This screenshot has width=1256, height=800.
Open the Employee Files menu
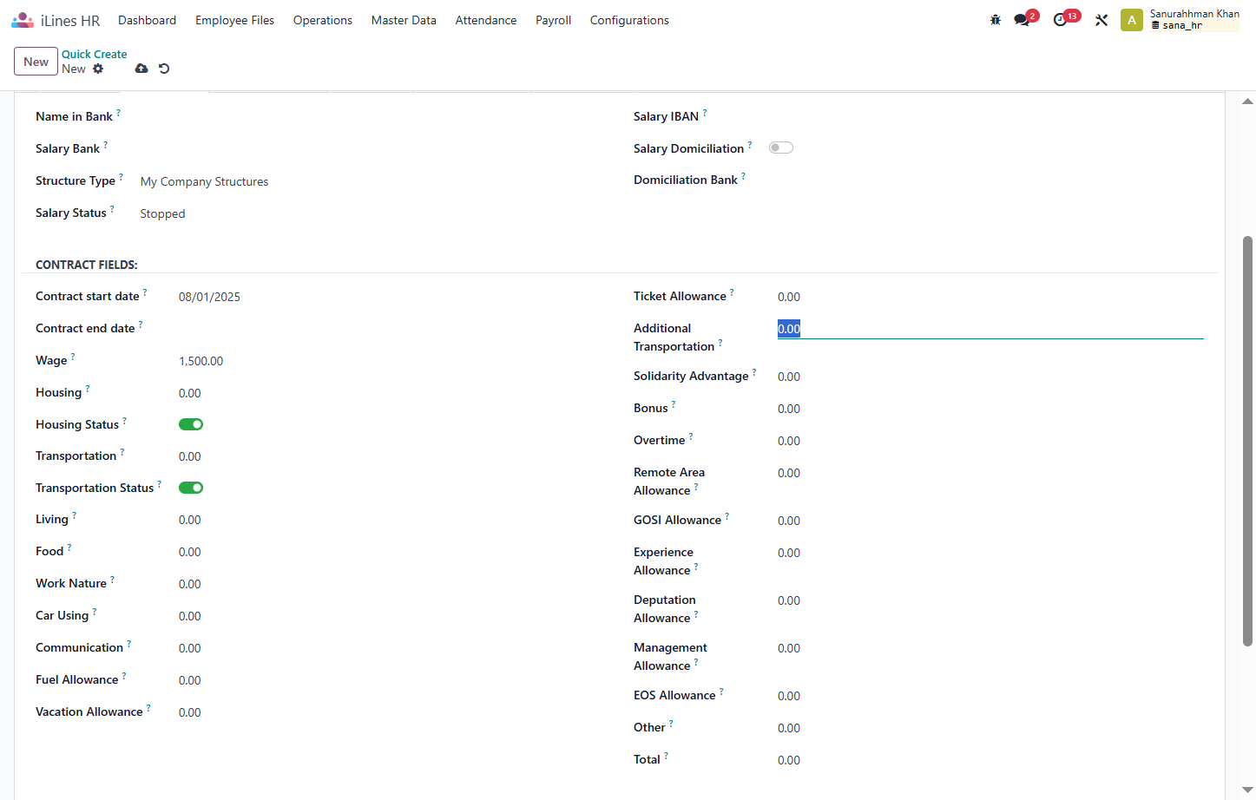(234, 20)
